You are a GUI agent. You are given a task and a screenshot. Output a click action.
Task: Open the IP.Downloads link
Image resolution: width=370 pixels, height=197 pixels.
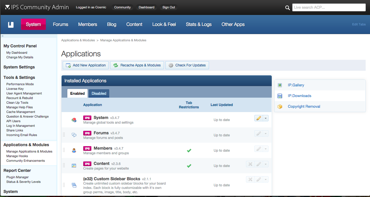click(x=299, y=96)
